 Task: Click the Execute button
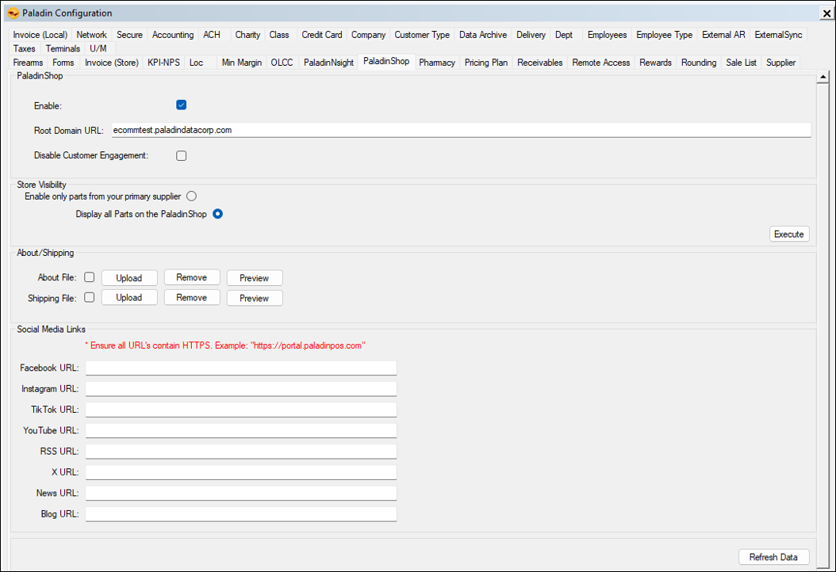(x=789, y=235)
